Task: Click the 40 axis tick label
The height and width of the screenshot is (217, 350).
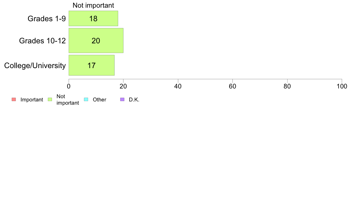Action: coord(178,86)
